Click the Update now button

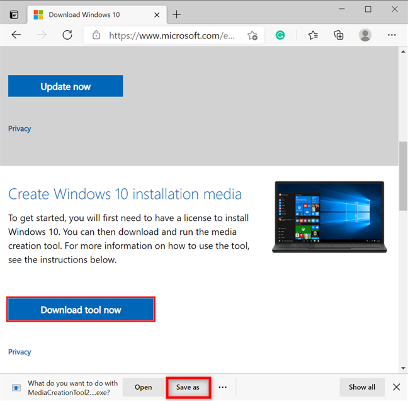[x=65, y=86]
